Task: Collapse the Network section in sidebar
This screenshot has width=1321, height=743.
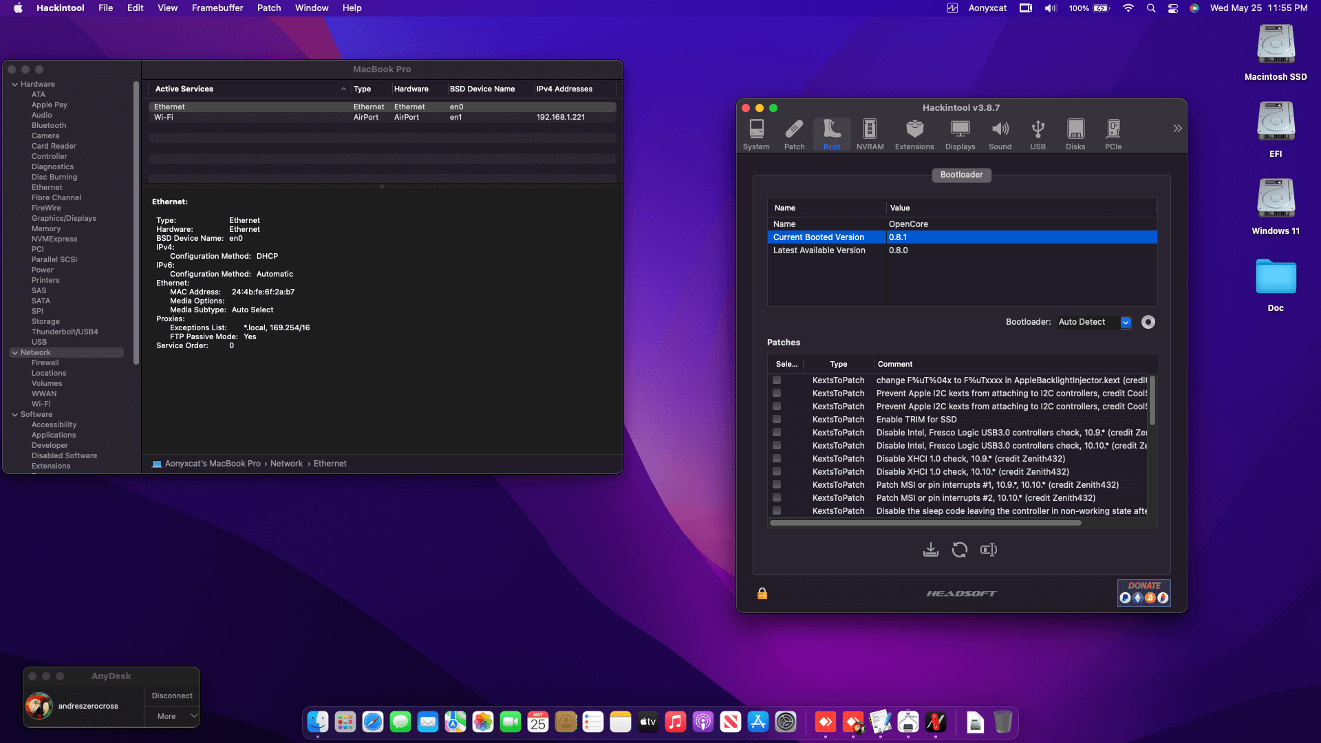Action: pyautogui.click(x=14, y=352)
